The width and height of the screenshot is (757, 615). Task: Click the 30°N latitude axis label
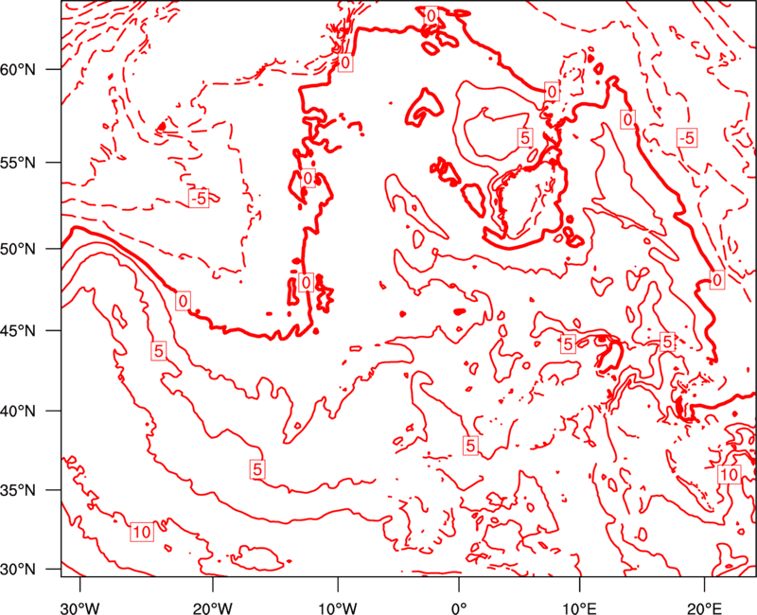[18, 570]
